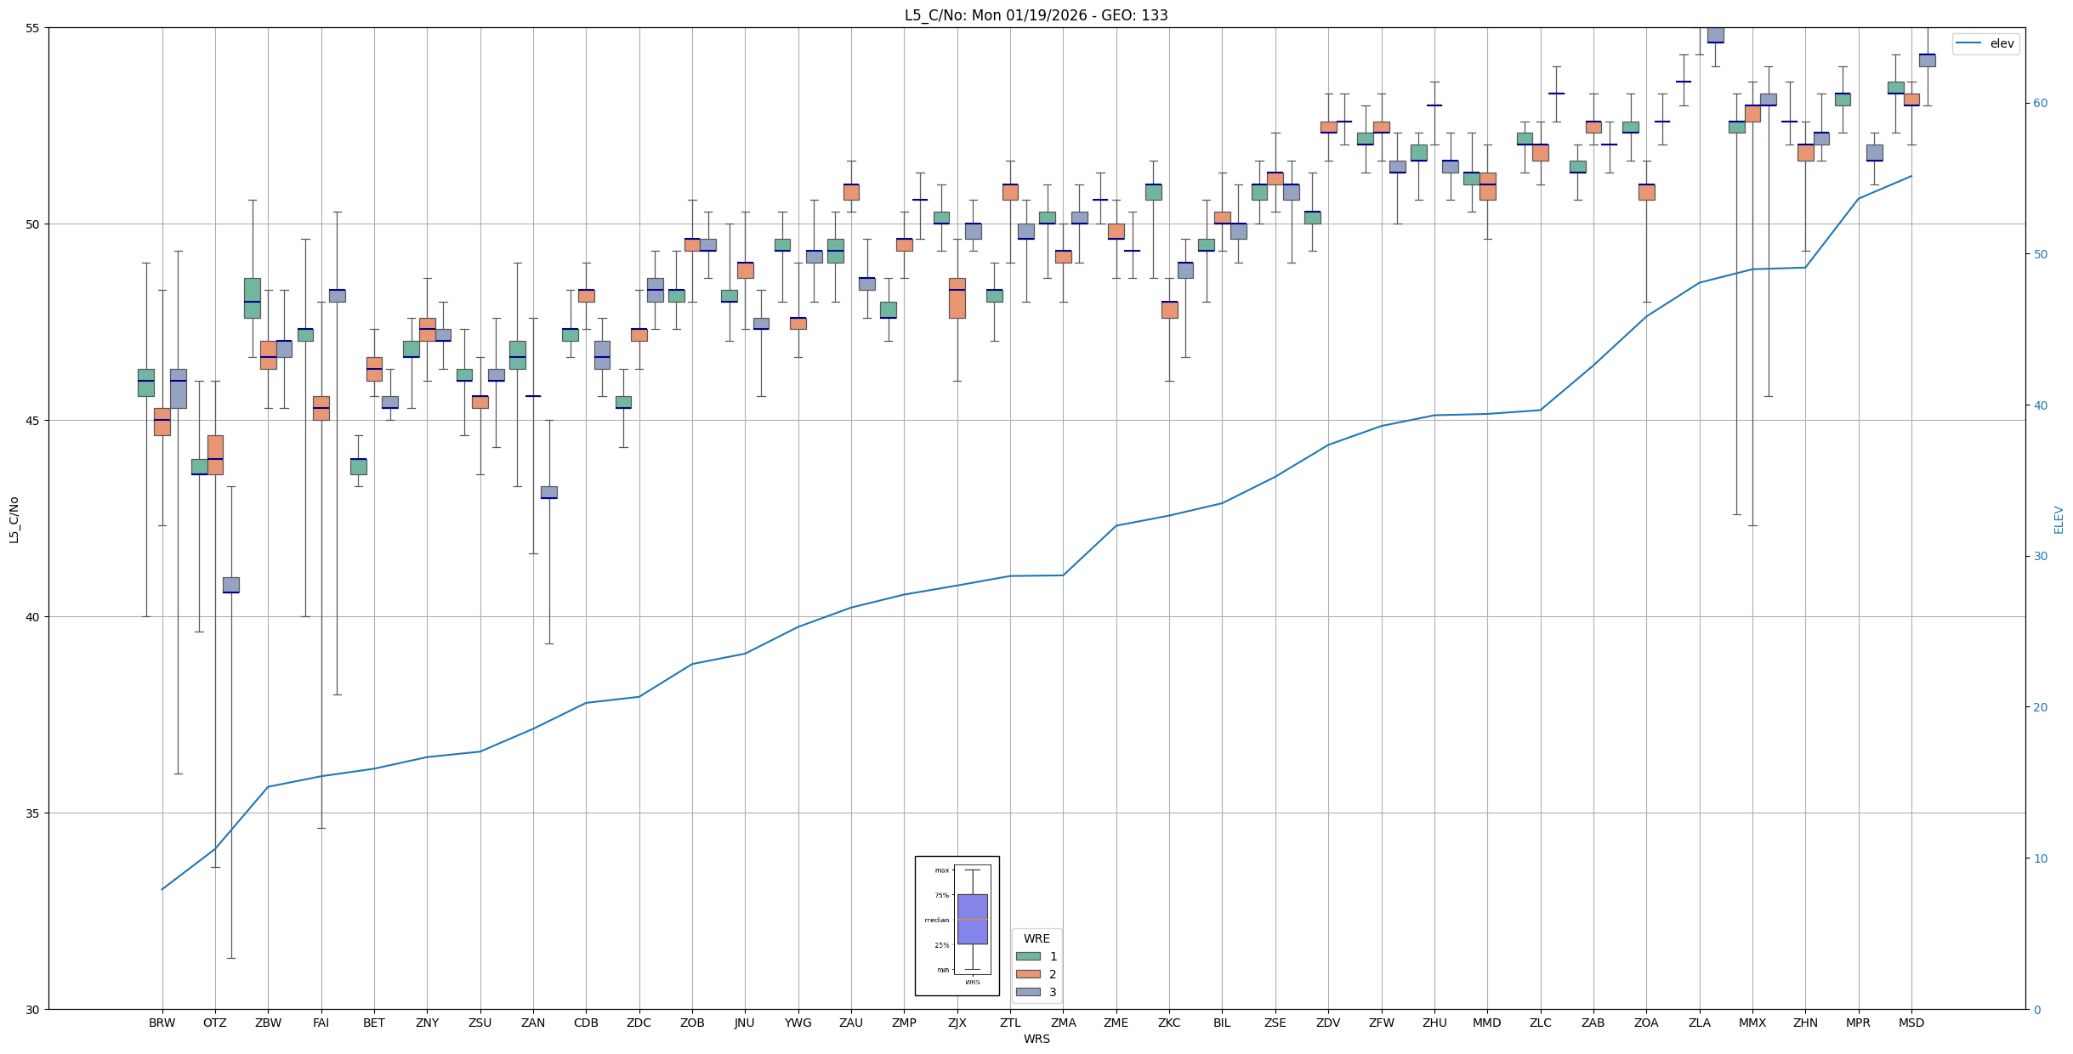
Task: Click the L5_C/No y-axis label
Action: tap(14, 519)
